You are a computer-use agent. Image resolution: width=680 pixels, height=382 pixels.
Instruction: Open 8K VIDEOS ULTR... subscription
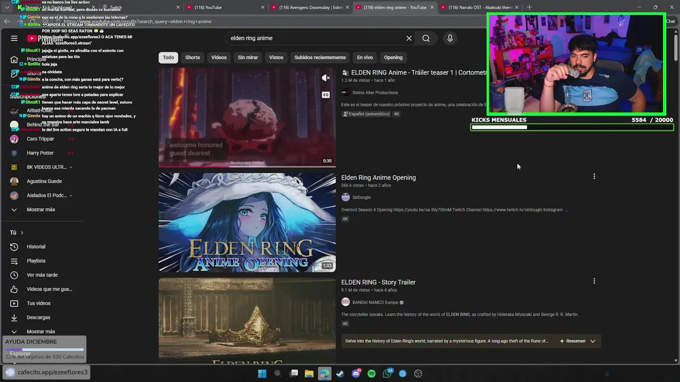46,167
